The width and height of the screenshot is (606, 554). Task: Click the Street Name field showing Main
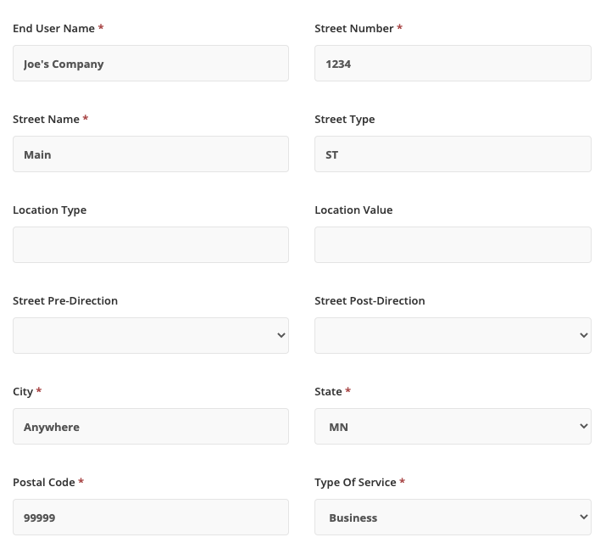[150, 154]
